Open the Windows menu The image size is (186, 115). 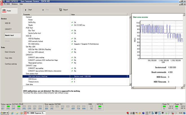[14, 4]
